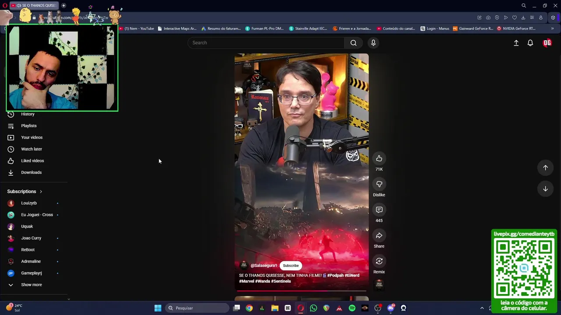Open the Salasegura1 channel avatar
Image resolution: width=561 pixels, height=315 pixels.
[244, 265]
